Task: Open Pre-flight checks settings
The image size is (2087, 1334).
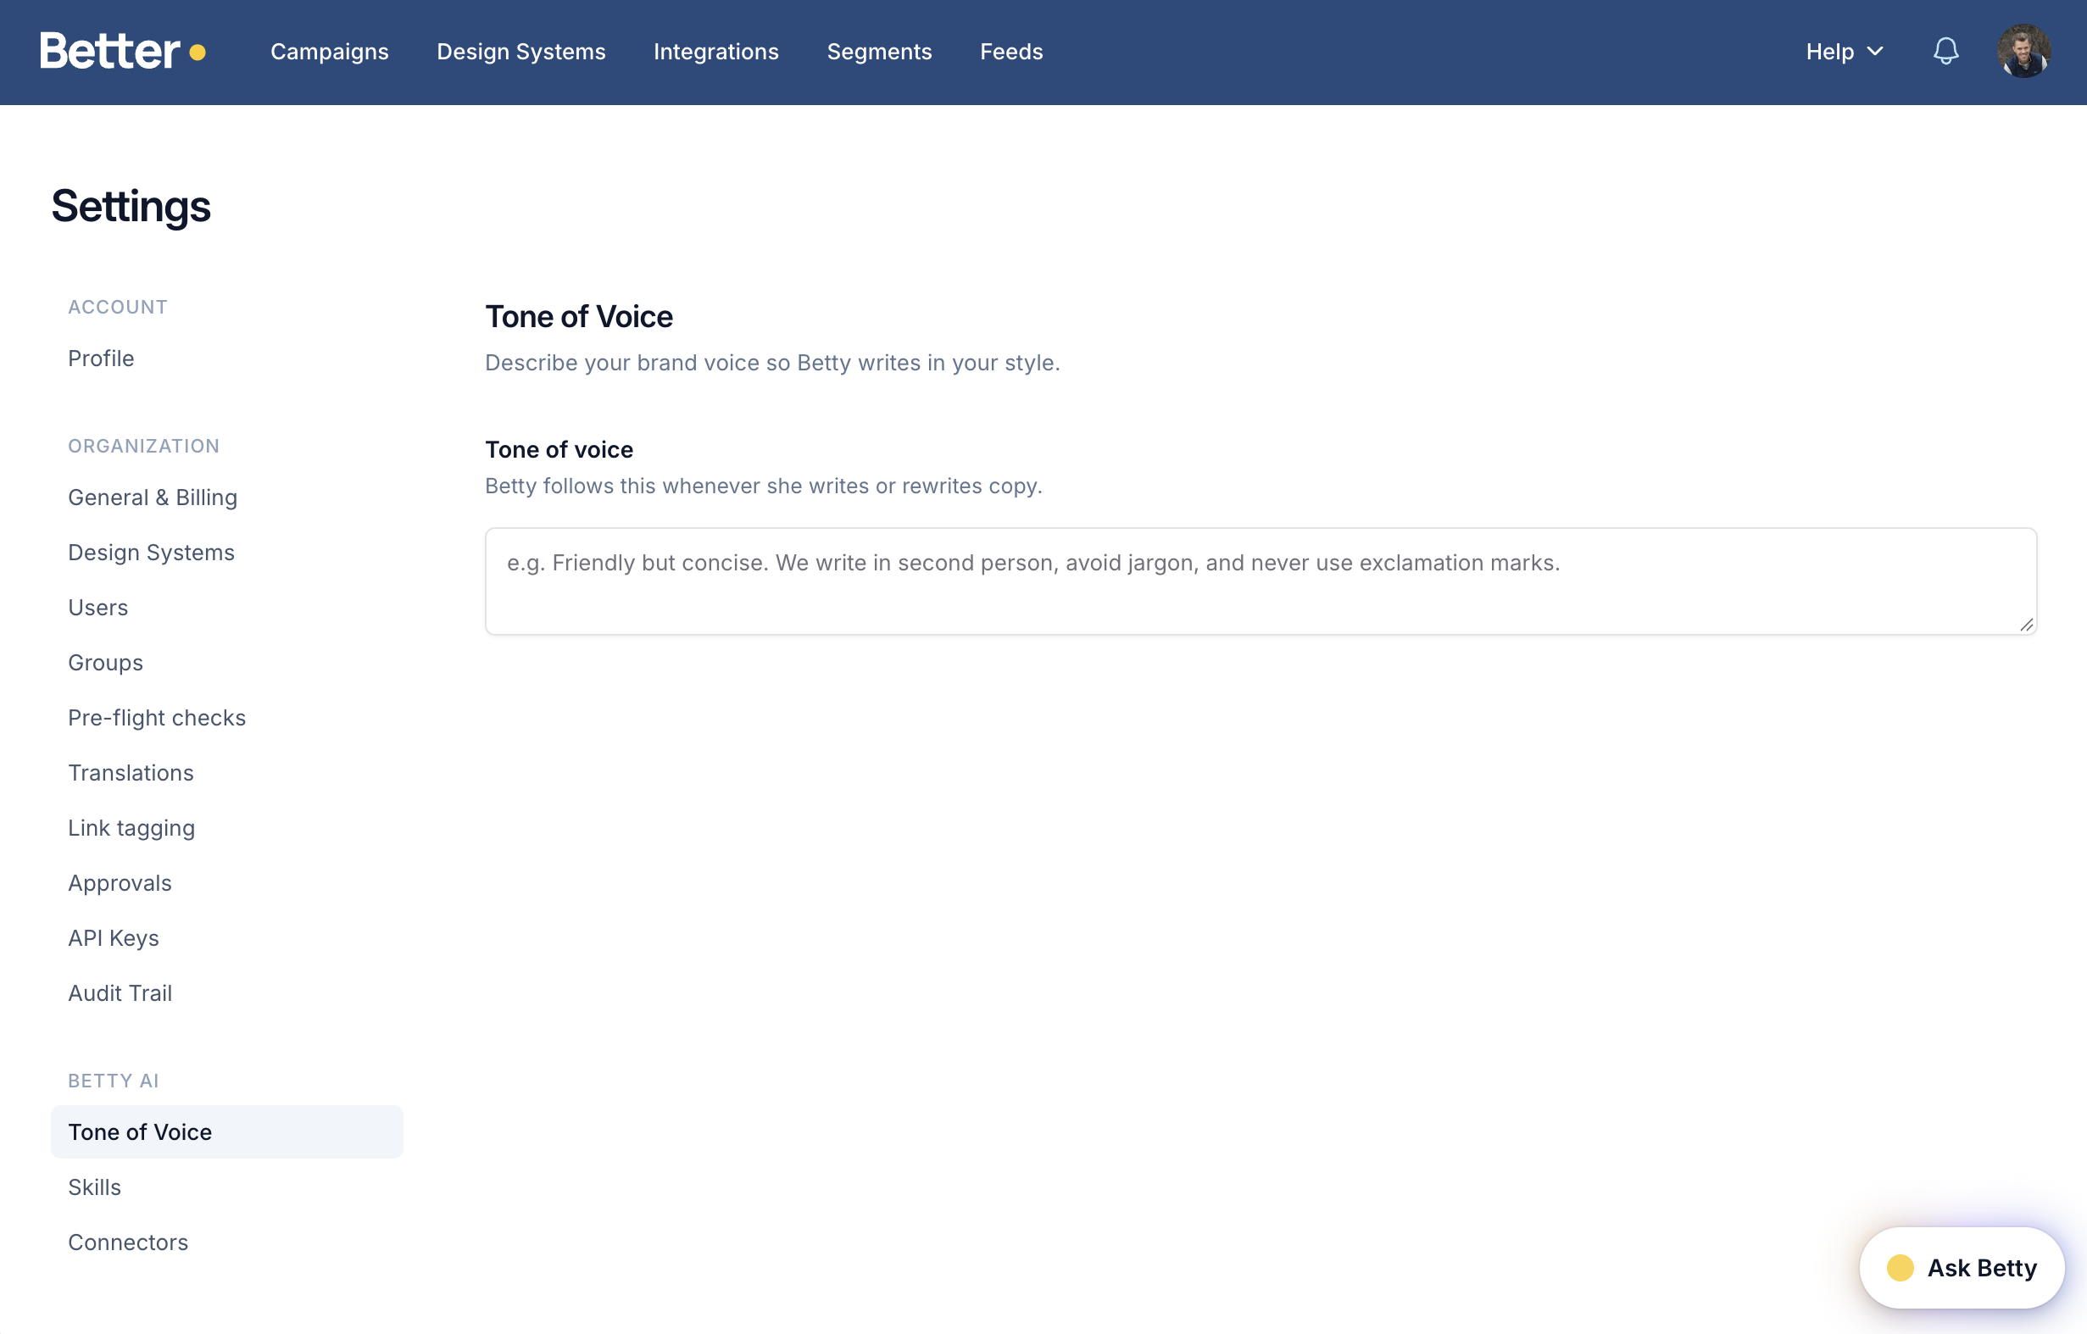Action: click(x=226, y=718)
